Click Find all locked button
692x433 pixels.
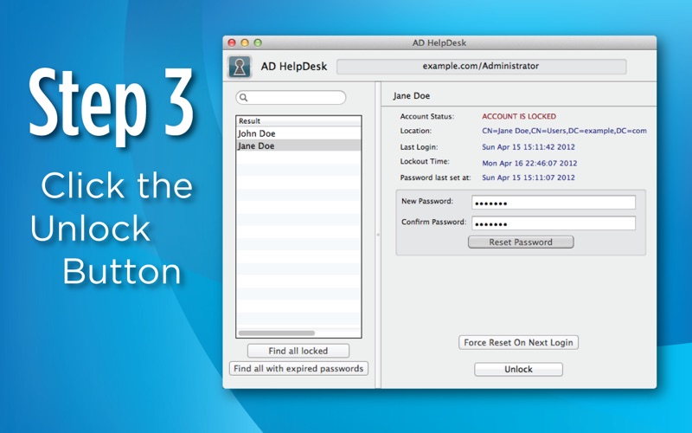click(x=298, y=351)
